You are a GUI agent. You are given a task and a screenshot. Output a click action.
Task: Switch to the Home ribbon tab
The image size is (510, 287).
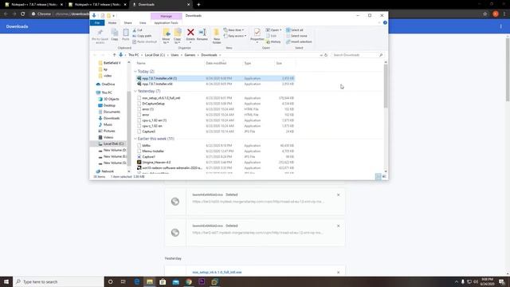point(112,23)
